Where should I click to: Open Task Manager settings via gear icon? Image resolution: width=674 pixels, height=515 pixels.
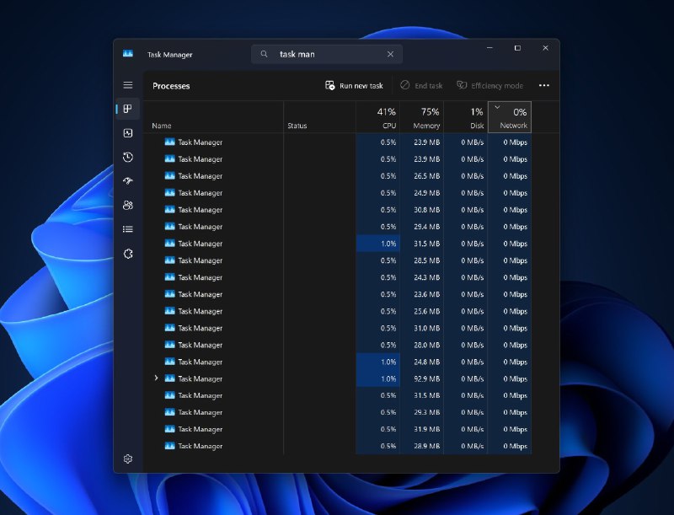point(128,459)
